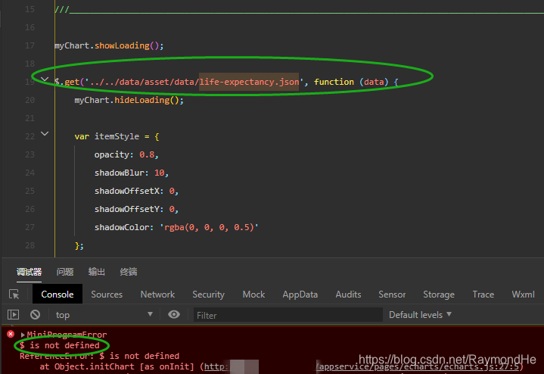Open the Network tab
This screenshot has width=544, height=374.
click(157, 295)
